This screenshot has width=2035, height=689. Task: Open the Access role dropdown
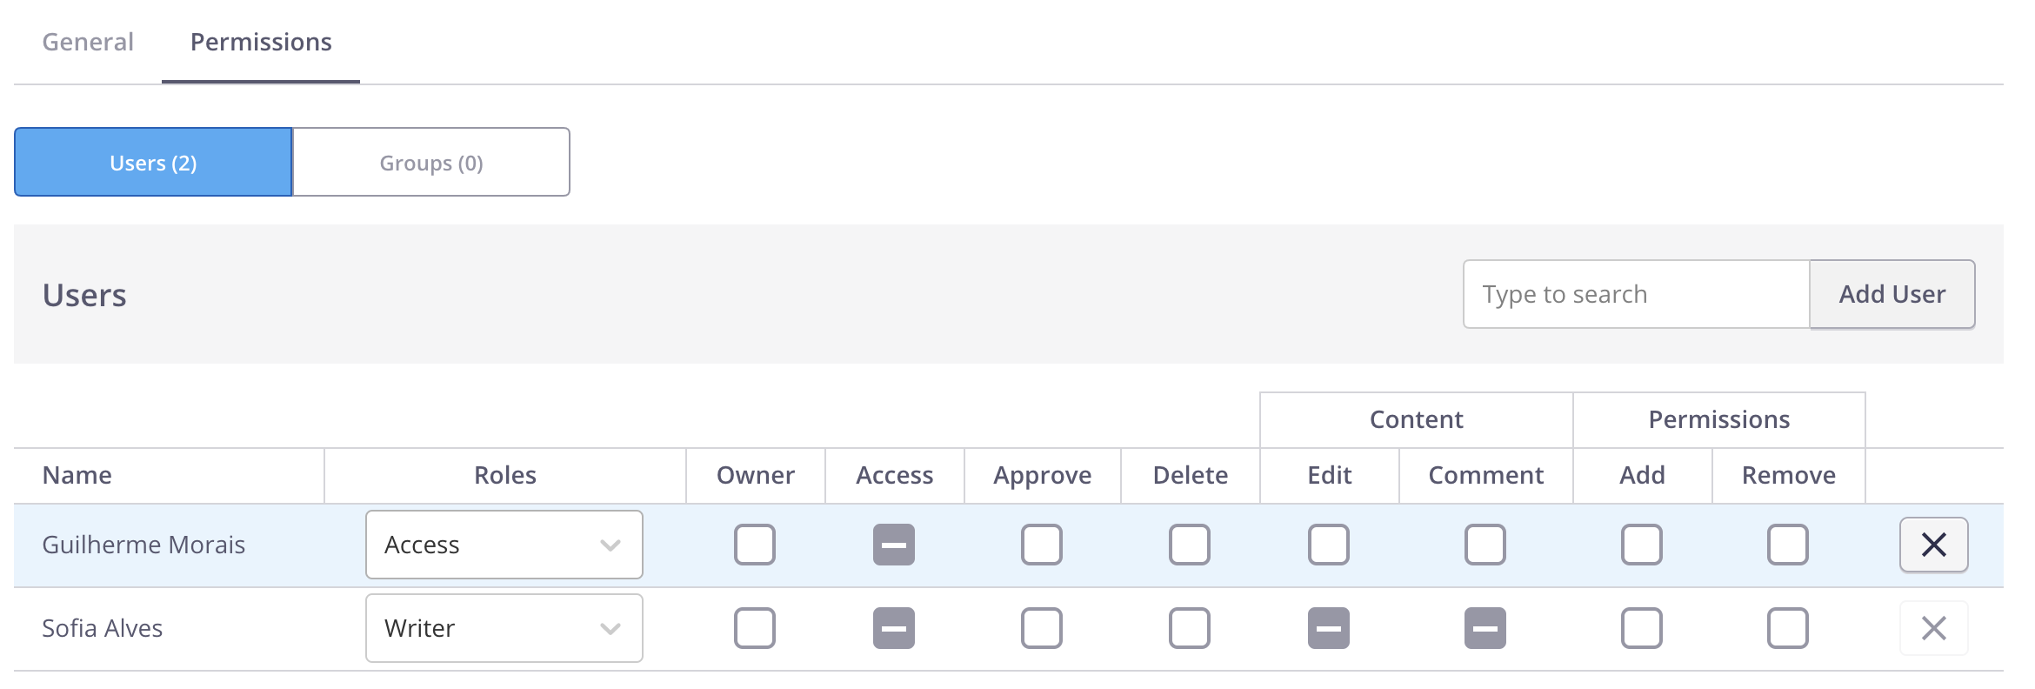[x=504, y=545]
